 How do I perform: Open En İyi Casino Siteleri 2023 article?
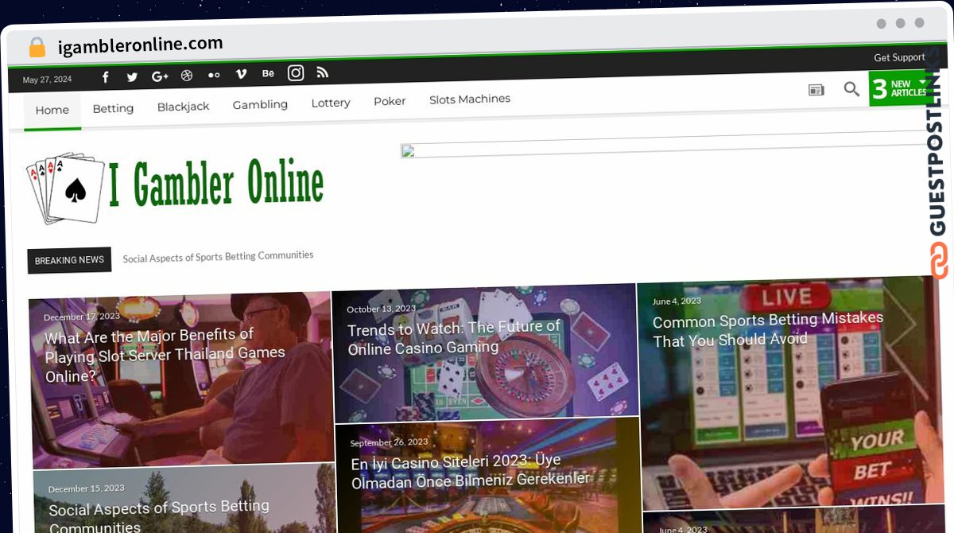471,471
